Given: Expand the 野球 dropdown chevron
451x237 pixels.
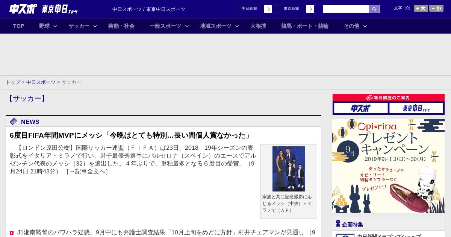Looking at the screenshot, I should [55, 26].
